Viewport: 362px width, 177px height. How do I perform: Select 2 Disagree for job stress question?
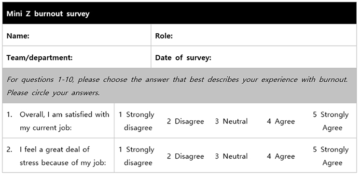(186, 156)
